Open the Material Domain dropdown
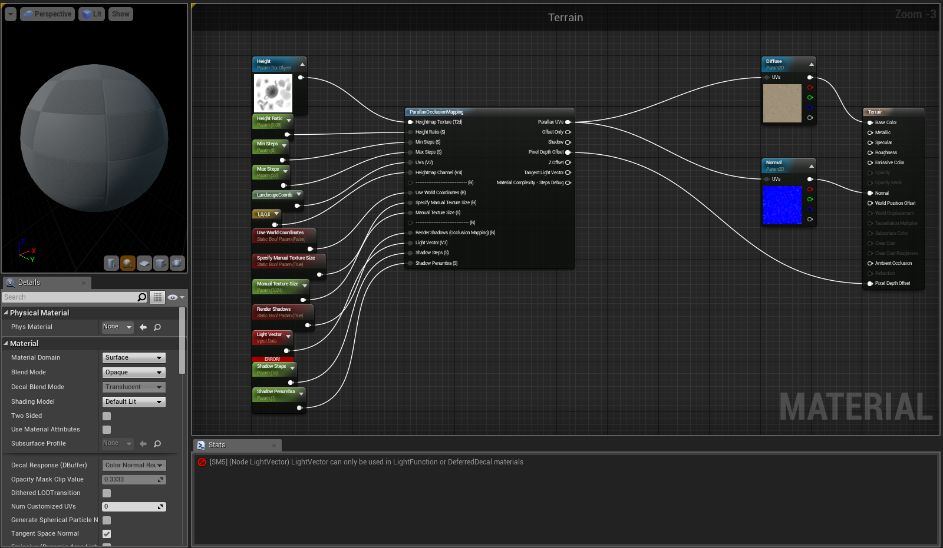The height and width of the screenshot is (548, 943). pyautogui.click(x=134, y=358)
